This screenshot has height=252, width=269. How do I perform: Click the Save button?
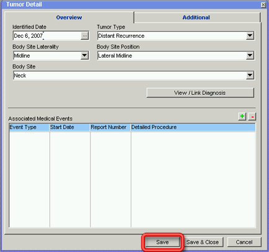coord(162,242)
